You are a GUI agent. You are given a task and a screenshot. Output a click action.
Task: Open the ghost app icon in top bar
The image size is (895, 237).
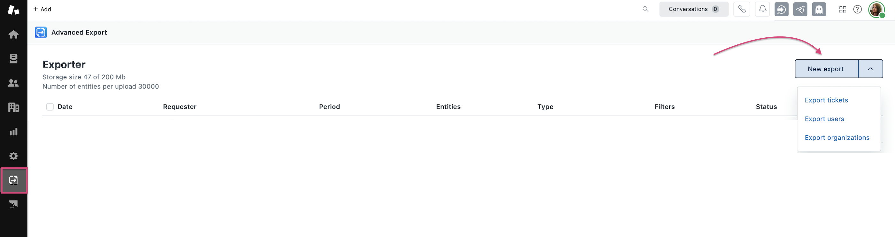[819, 9]
